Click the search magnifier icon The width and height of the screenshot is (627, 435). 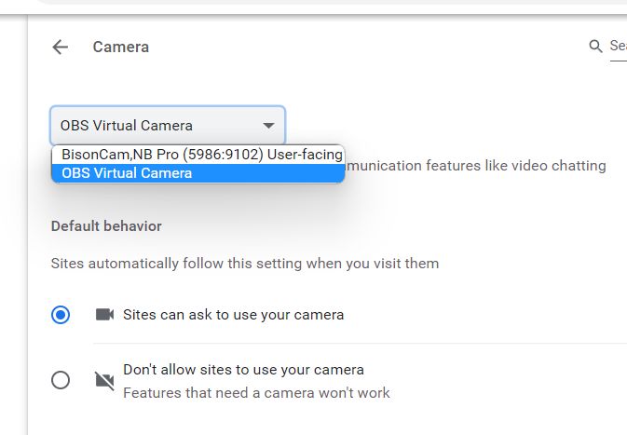pos(595,46)
